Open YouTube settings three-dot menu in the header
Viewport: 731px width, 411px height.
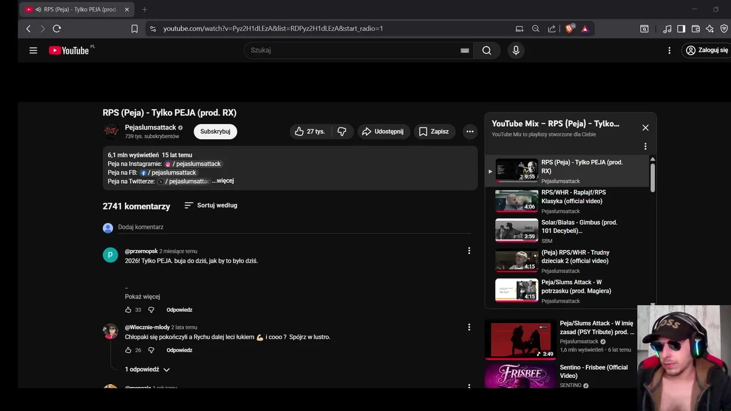pos(669,50)
